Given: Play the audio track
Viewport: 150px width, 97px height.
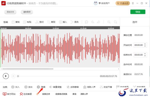Looking at the screenshot, I should coord(6,76).
